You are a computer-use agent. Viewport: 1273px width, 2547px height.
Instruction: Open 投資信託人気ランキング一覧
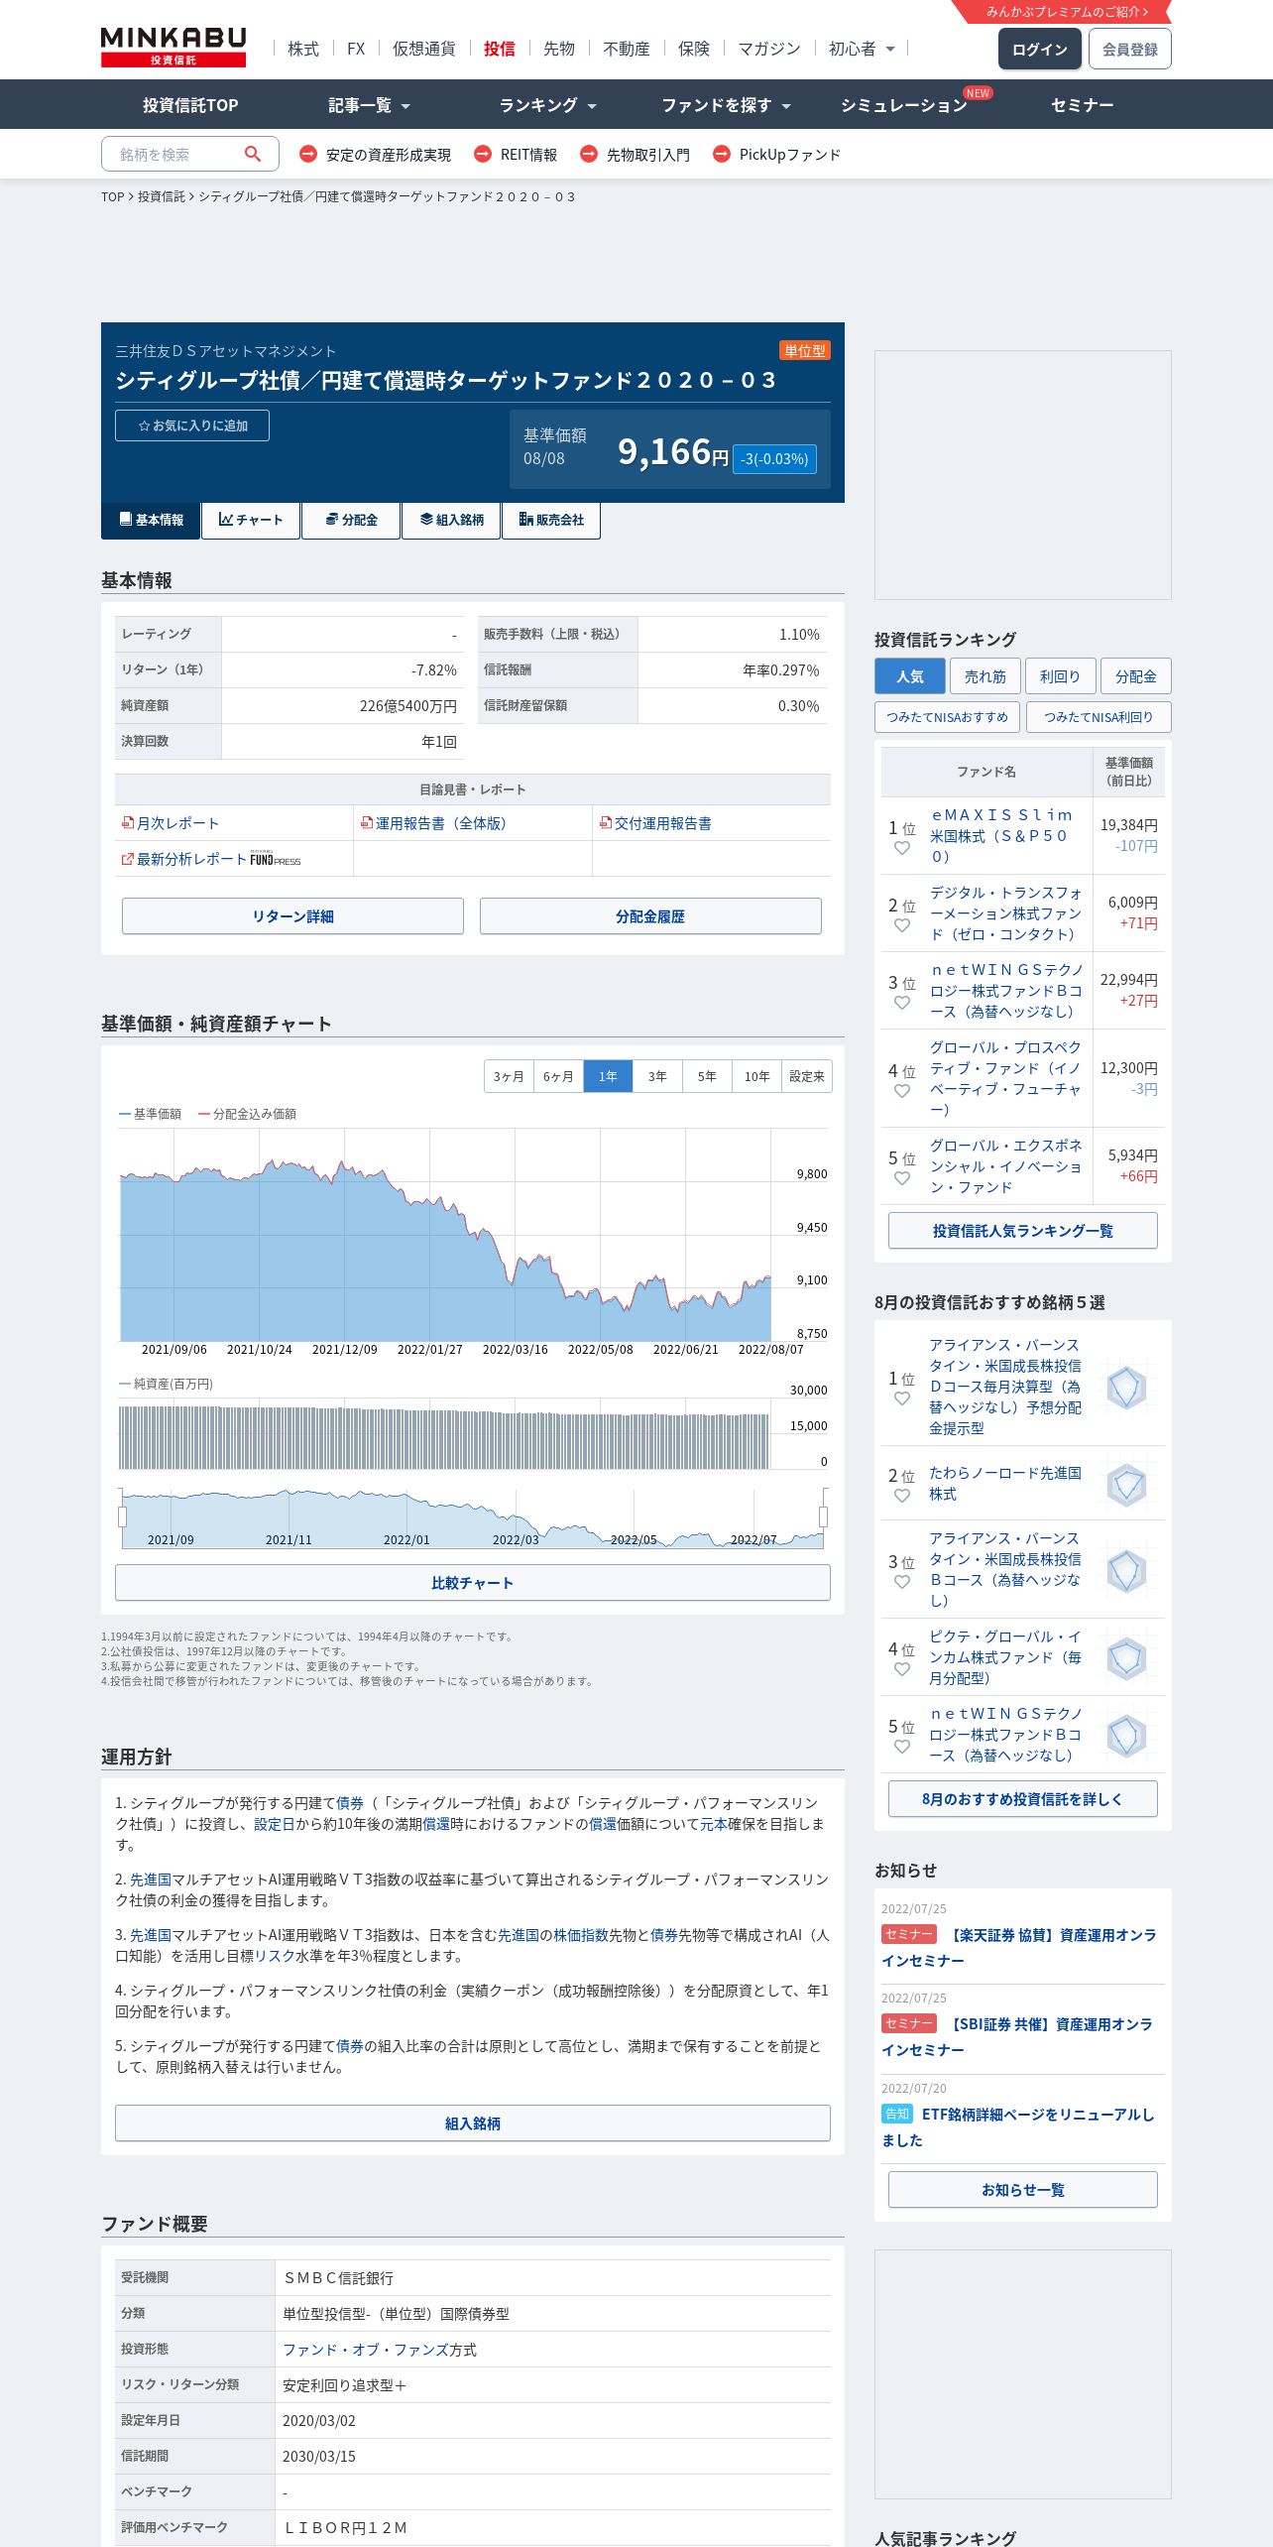pos(1023,1231)
